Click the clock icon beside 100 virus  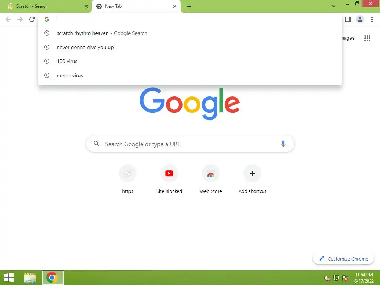point(47,61)
